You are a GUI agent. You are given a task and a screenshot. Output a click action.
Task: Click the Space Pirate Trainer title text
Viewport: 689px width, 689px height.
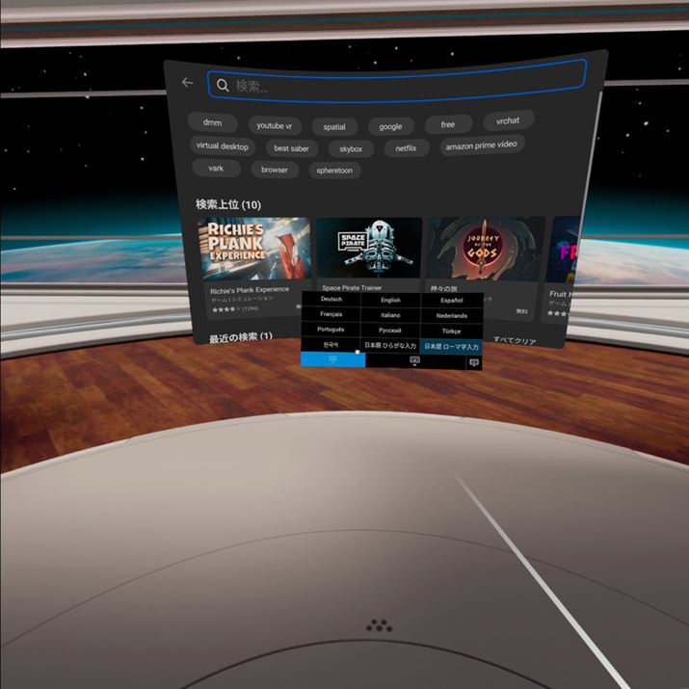352,287
